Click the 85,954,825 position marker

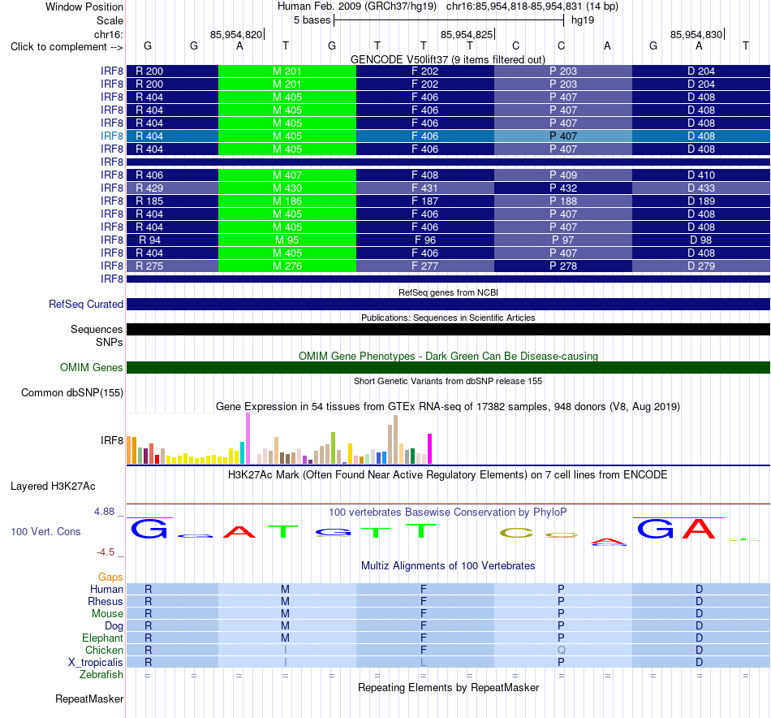tap(467, 34)
